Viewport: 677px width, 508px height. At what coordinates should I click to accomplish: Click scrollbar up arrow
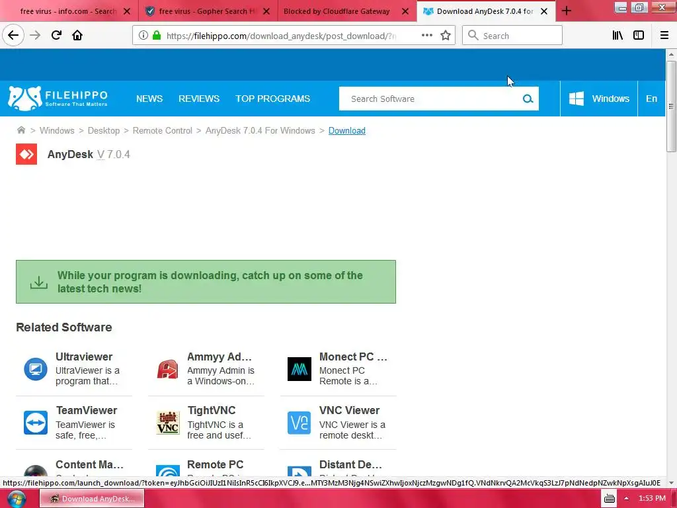tap(671, 54)
